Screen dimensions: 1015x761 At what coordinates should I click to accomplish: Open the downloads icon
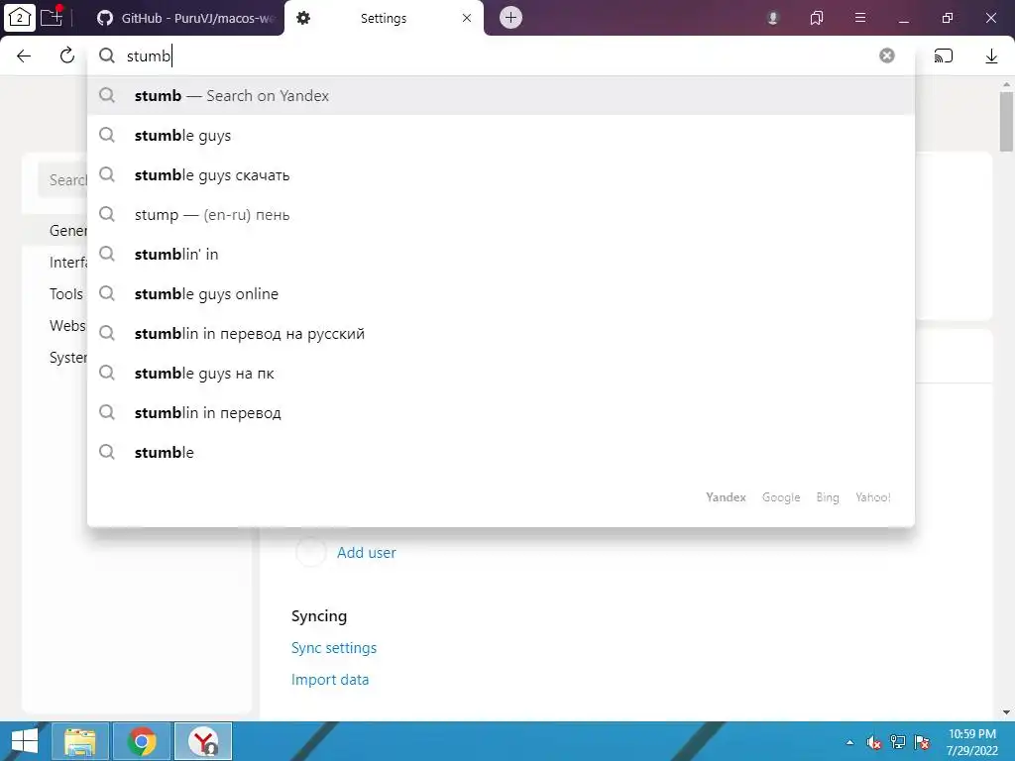[991, 56]
